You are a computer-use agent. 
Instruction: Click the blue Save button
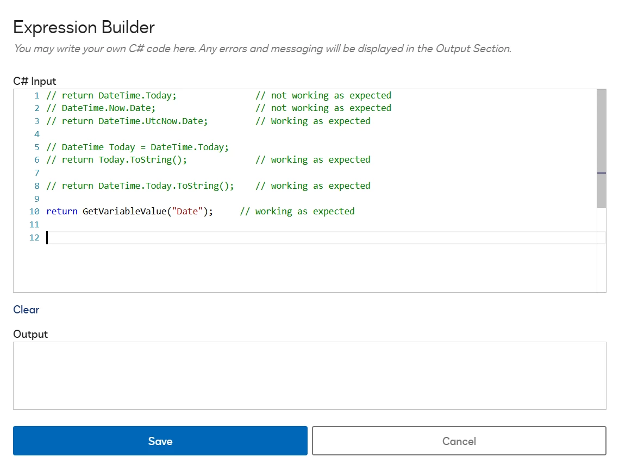(160, 441)
